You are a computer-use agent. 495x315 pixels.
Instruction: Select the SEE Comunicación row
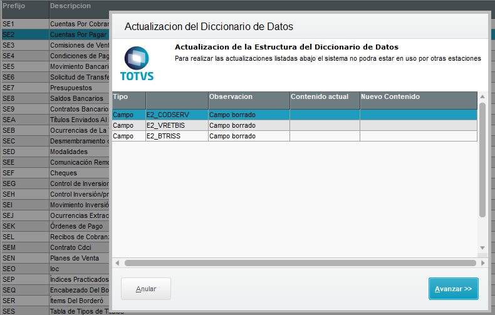pyautogui.click(x=55, y=162)
